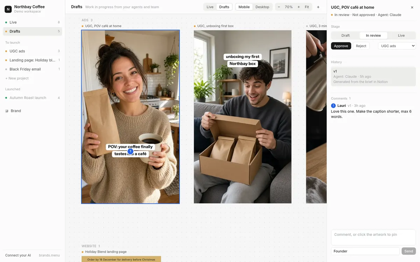Open the Autumn Roast launch project

(x=33, y=98)
